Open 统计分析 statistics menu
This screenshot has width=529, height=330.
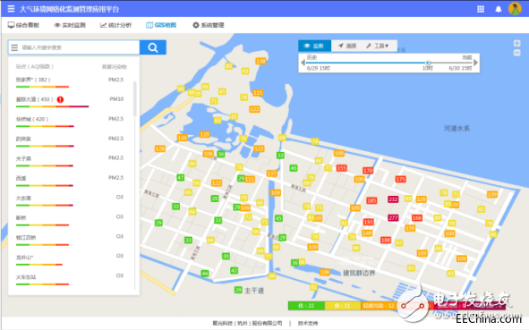point(115,25)
